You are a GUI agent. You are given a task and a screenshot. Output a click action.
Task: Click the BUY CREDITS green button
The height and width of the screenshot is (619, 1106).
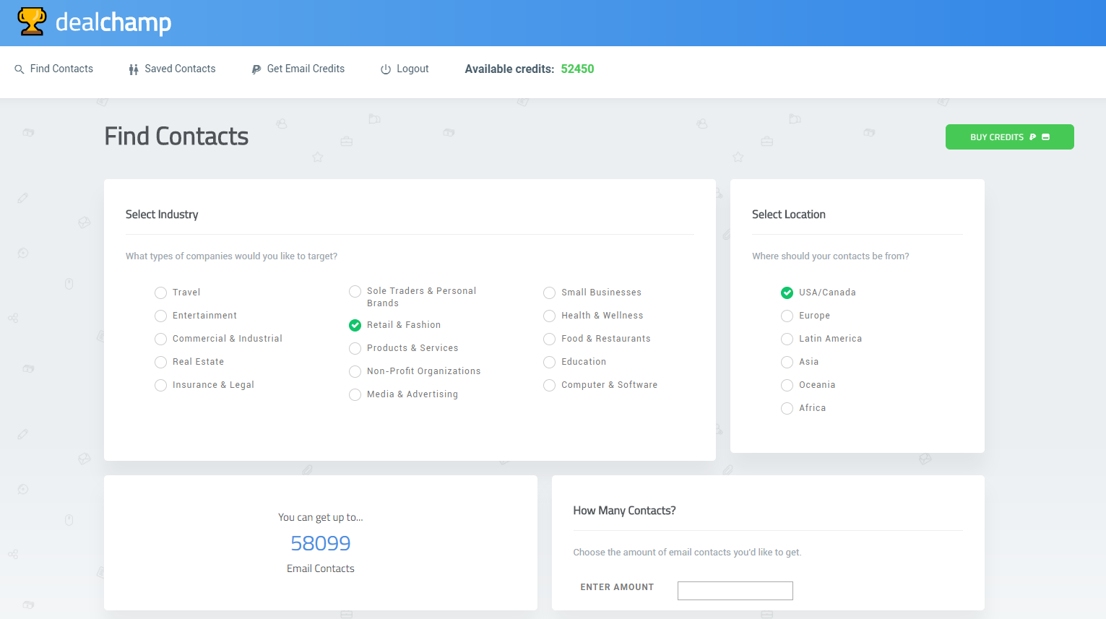[1009, 137]
